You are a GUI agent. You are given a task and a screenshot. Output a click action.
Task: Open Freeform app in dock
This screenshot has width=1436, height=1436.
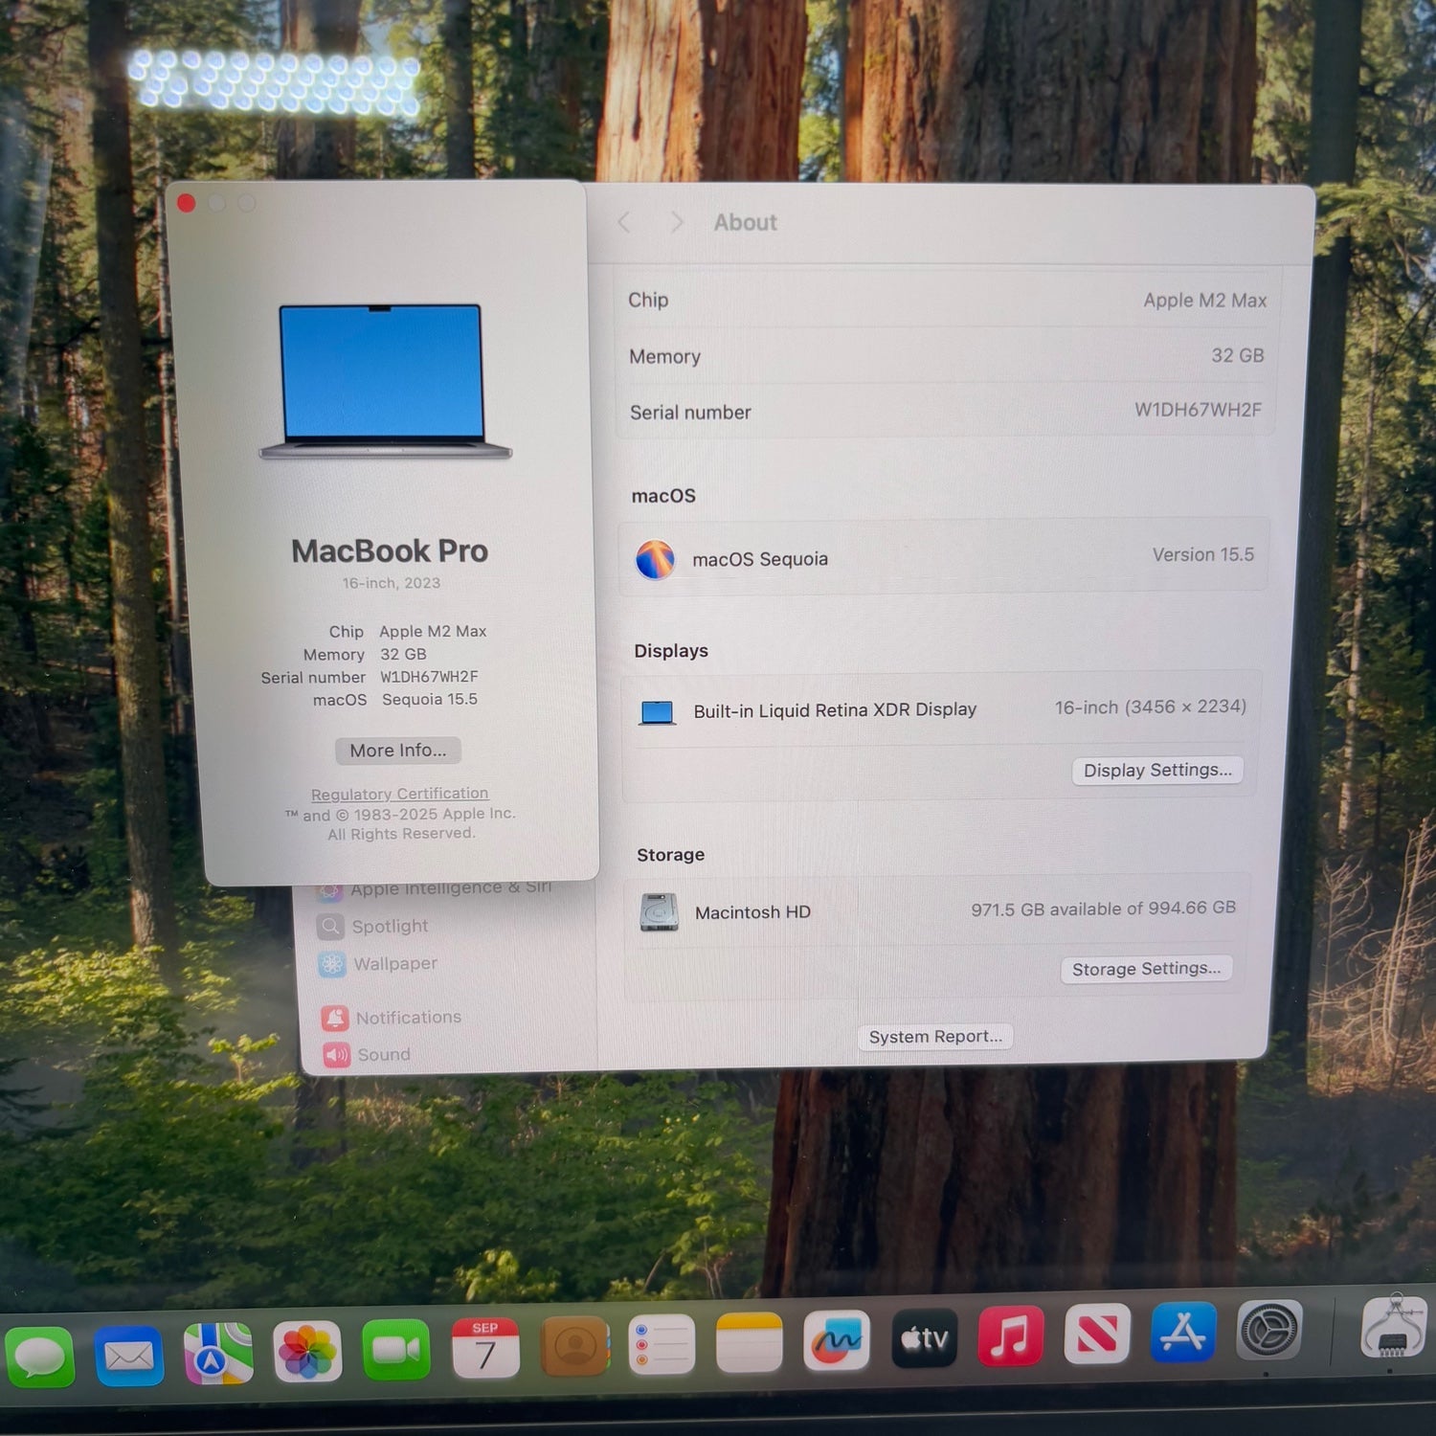click(x=837, y=1339)
